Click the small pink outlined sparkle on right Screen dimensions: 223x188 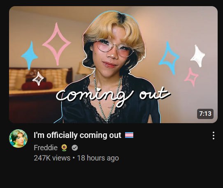tap(191, 77)
